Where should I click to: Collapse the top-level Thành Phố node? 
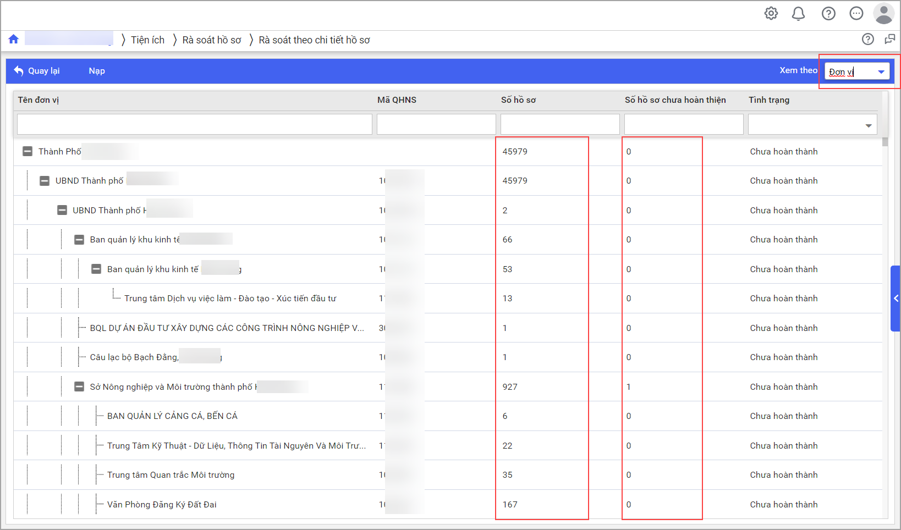click(x=28, y=151)
